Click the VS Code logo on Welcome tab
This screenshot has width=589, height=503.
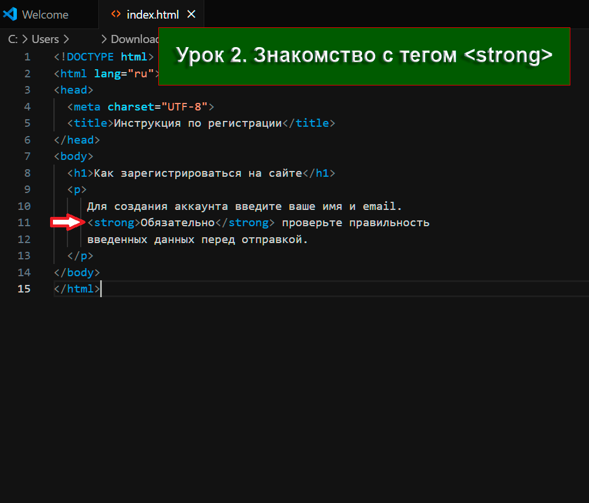[x=10, y=15]
